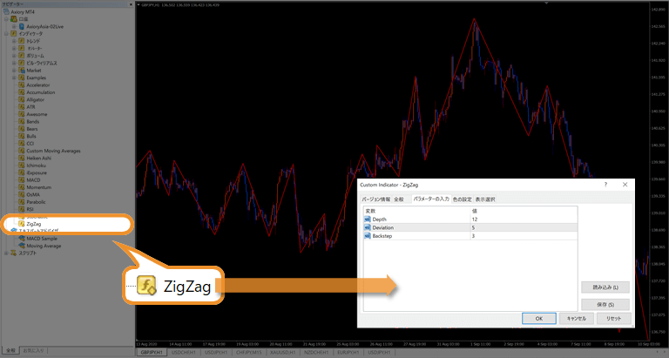Select the AxioryAsia-02Live account icon

21,26
